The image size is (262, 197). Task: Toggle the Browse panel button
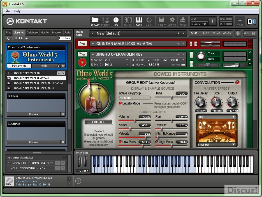tap(95, 21)
